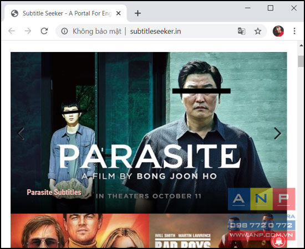305x249 pixels.
Task: Open the Parasite banner image
Action: (x=149, y=133)
